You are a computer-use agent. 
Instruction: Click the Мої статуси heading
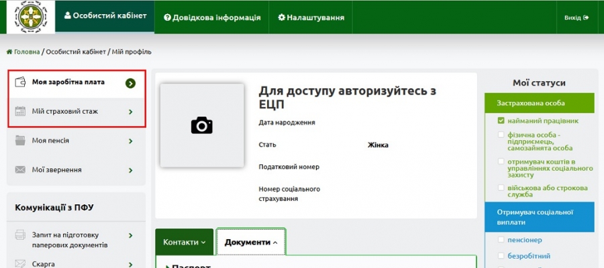[540, 82]
